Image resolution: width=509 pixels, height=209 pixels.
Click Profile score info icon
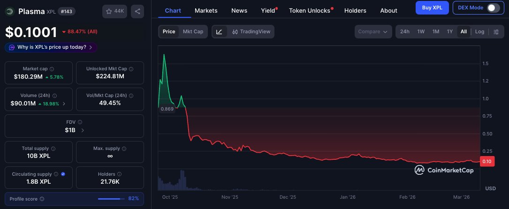tap(42, 199)
